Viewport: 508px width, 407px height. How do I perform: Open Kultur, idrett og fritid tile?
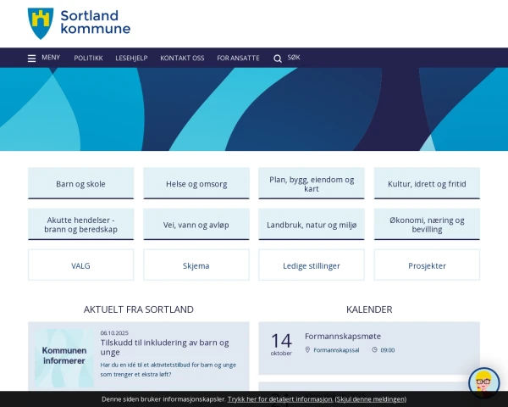coord(427,183)
